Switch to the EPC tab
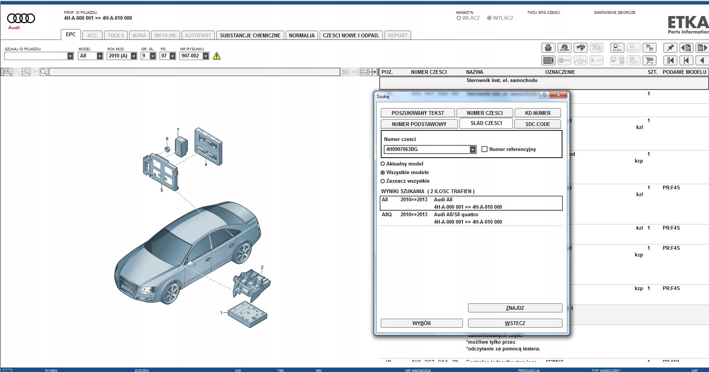This screenshot has width=709, height=372. (71, 35)
